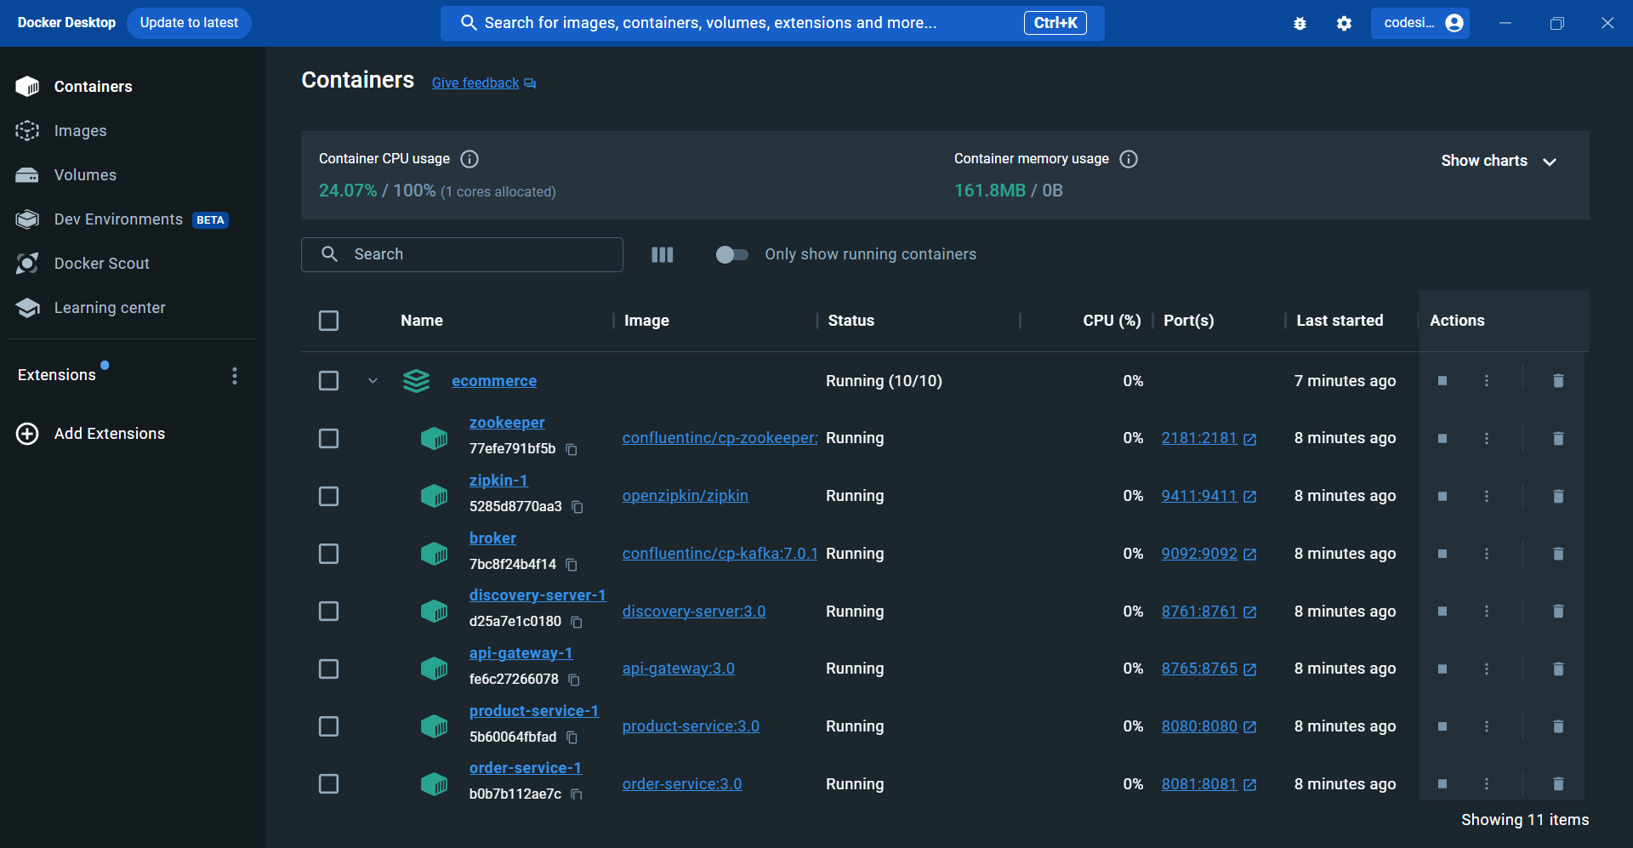Open port link 2181:2181

[x=1199, y=438]
